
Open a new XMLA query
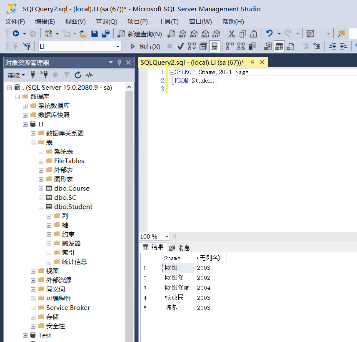(x=205, y=34)
